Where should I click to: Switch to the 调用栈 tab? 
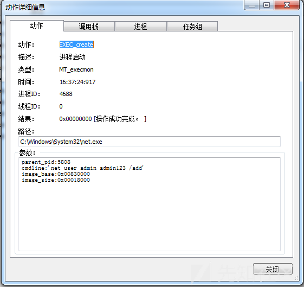pos(89,27)
